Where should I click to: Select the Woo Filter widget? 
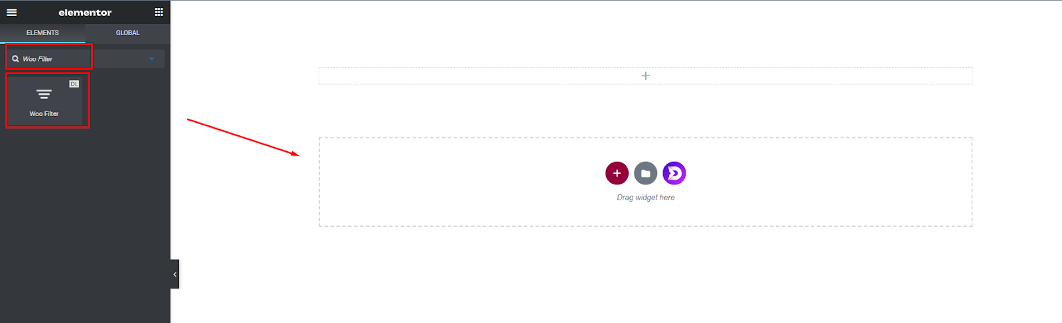tap(44, 101)
